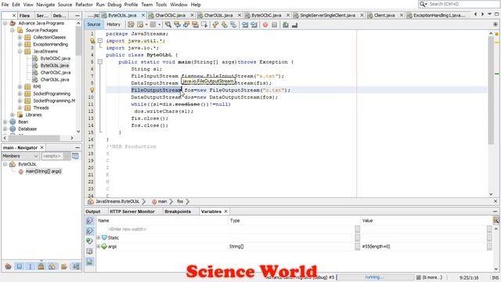
Task: Open the Tools menu
Action: [x=161, y=5]
